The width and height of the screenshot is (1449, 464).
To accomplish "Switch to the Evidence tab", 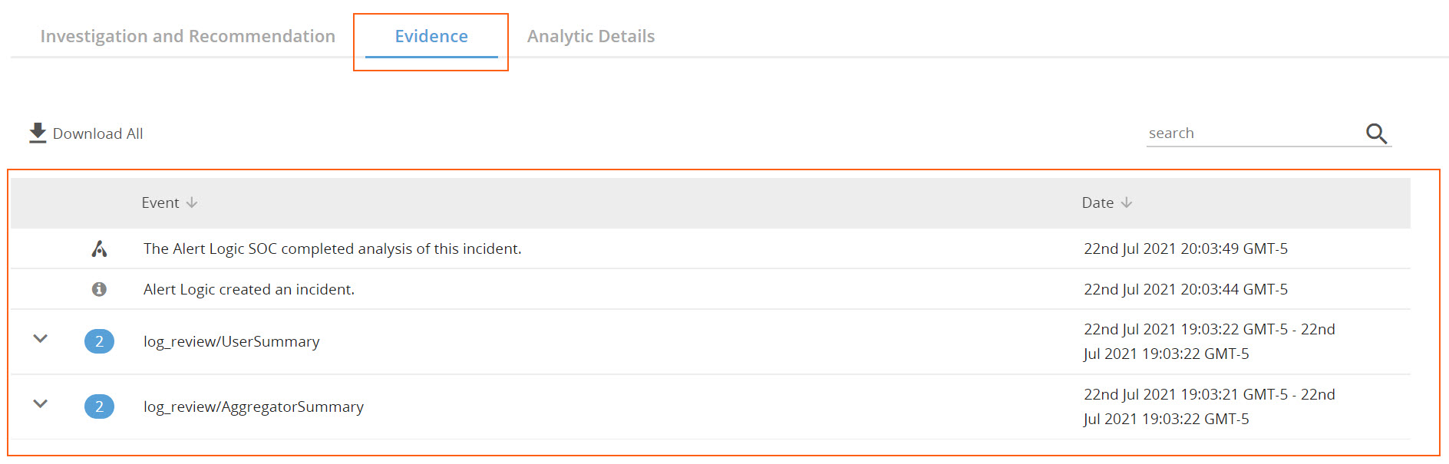I will click(431, 36).
